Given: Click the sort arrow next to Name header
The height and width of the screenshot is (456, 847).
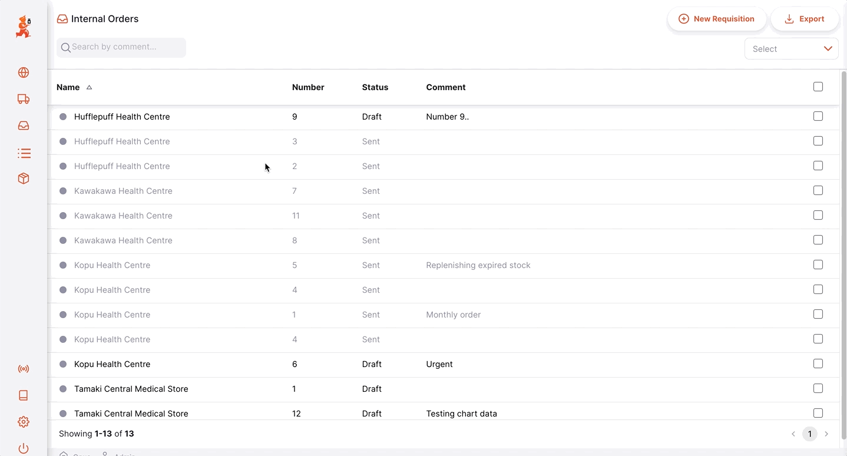Looking at the screenshot, I should point(90,87).
